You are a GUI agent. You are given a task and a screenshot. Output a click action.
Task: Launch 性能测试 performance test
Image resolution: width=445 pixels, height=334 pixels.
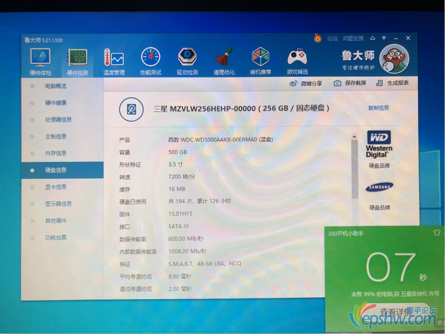tap(151, 62)
